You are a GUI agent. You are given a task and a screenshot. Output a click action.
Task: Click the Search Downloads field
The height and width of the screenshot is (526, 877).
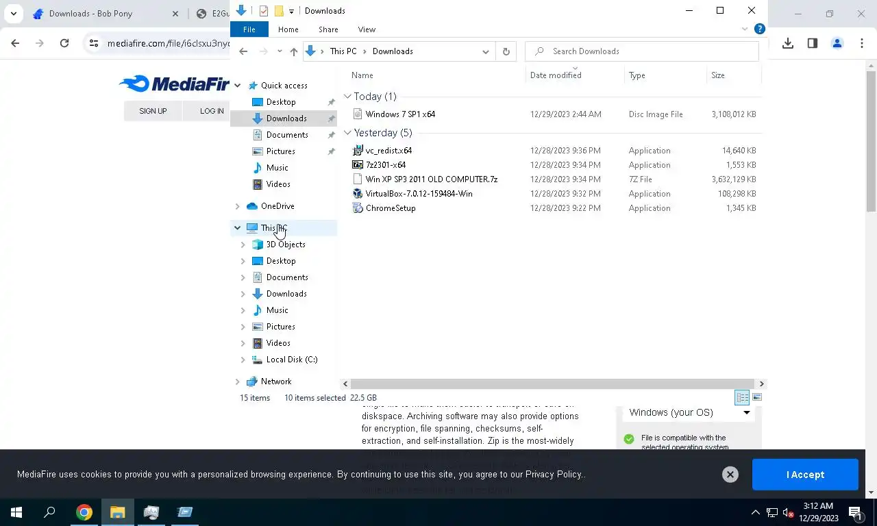pyautogui.click(x=642, y=51)
